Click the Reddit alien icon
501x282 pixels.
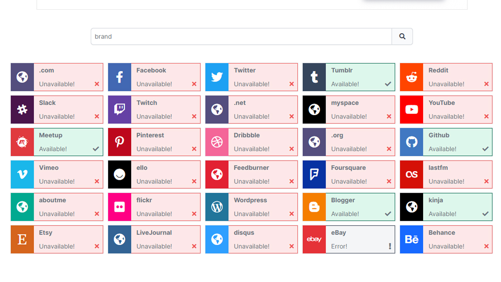point(411,77)
